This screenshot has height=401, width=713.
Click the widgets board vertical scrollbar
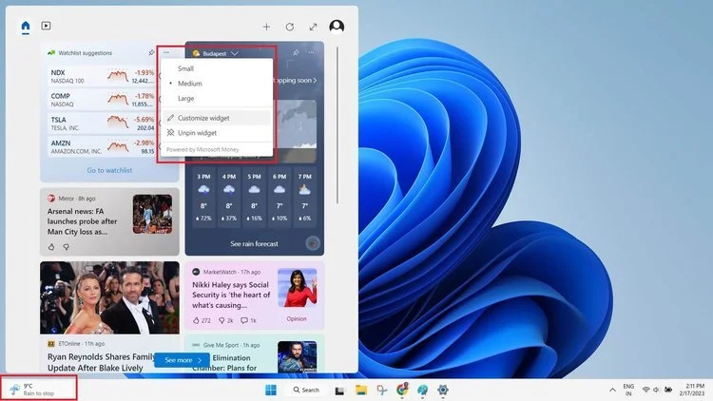click(337, 125)
